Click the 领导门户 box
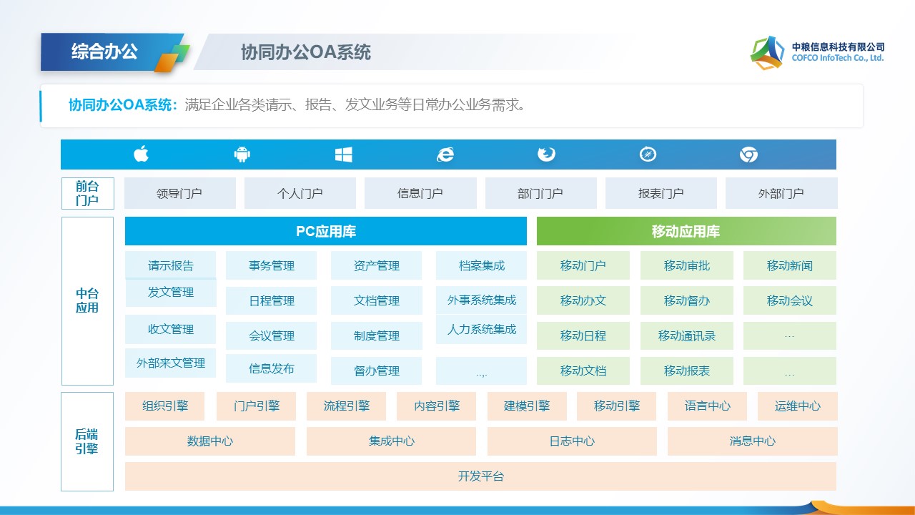The height and width of the screenshot is (515, 915). click(179, 193)
